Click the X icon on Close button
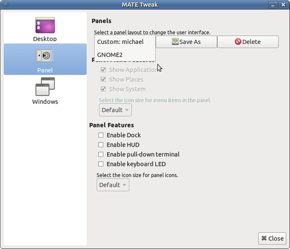 (264, 238)
